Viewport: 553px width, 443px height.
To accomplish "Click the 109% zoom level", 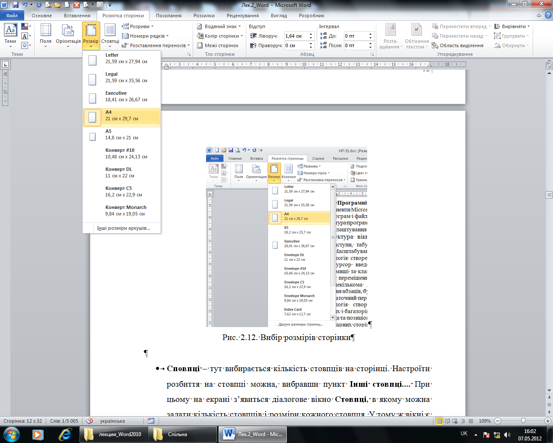I will click(485, 421).
